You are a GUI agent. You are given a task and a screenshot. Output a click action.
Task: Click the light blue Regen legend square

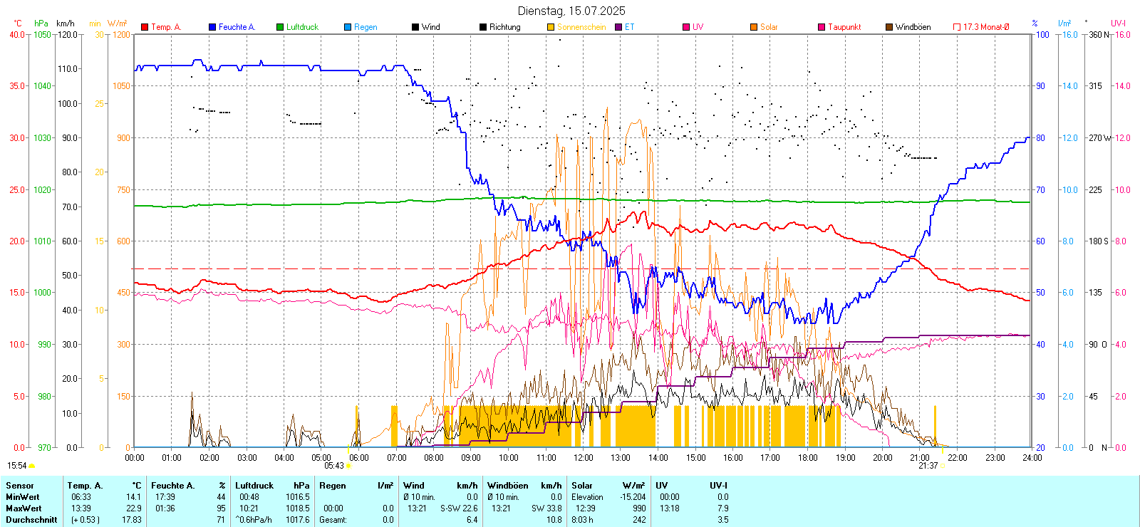(x=348, y=27)
